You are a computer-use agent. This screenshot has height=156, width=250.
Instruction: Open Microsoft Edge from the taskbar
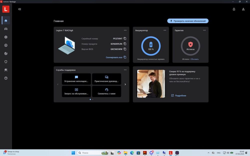pos(132,153)
